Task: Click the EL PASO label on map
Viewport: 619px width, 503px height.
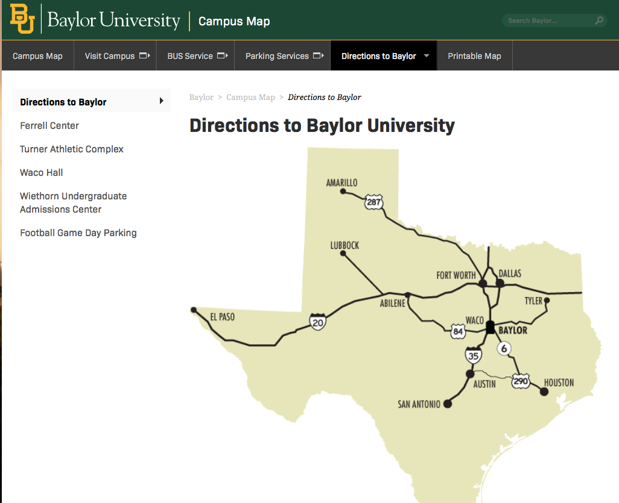Action: (222, 317)
